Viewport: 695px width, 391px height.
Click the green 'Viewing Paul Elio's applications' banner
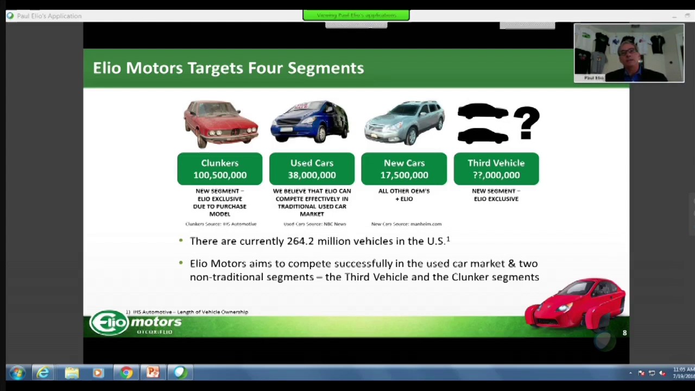(356, 15)
